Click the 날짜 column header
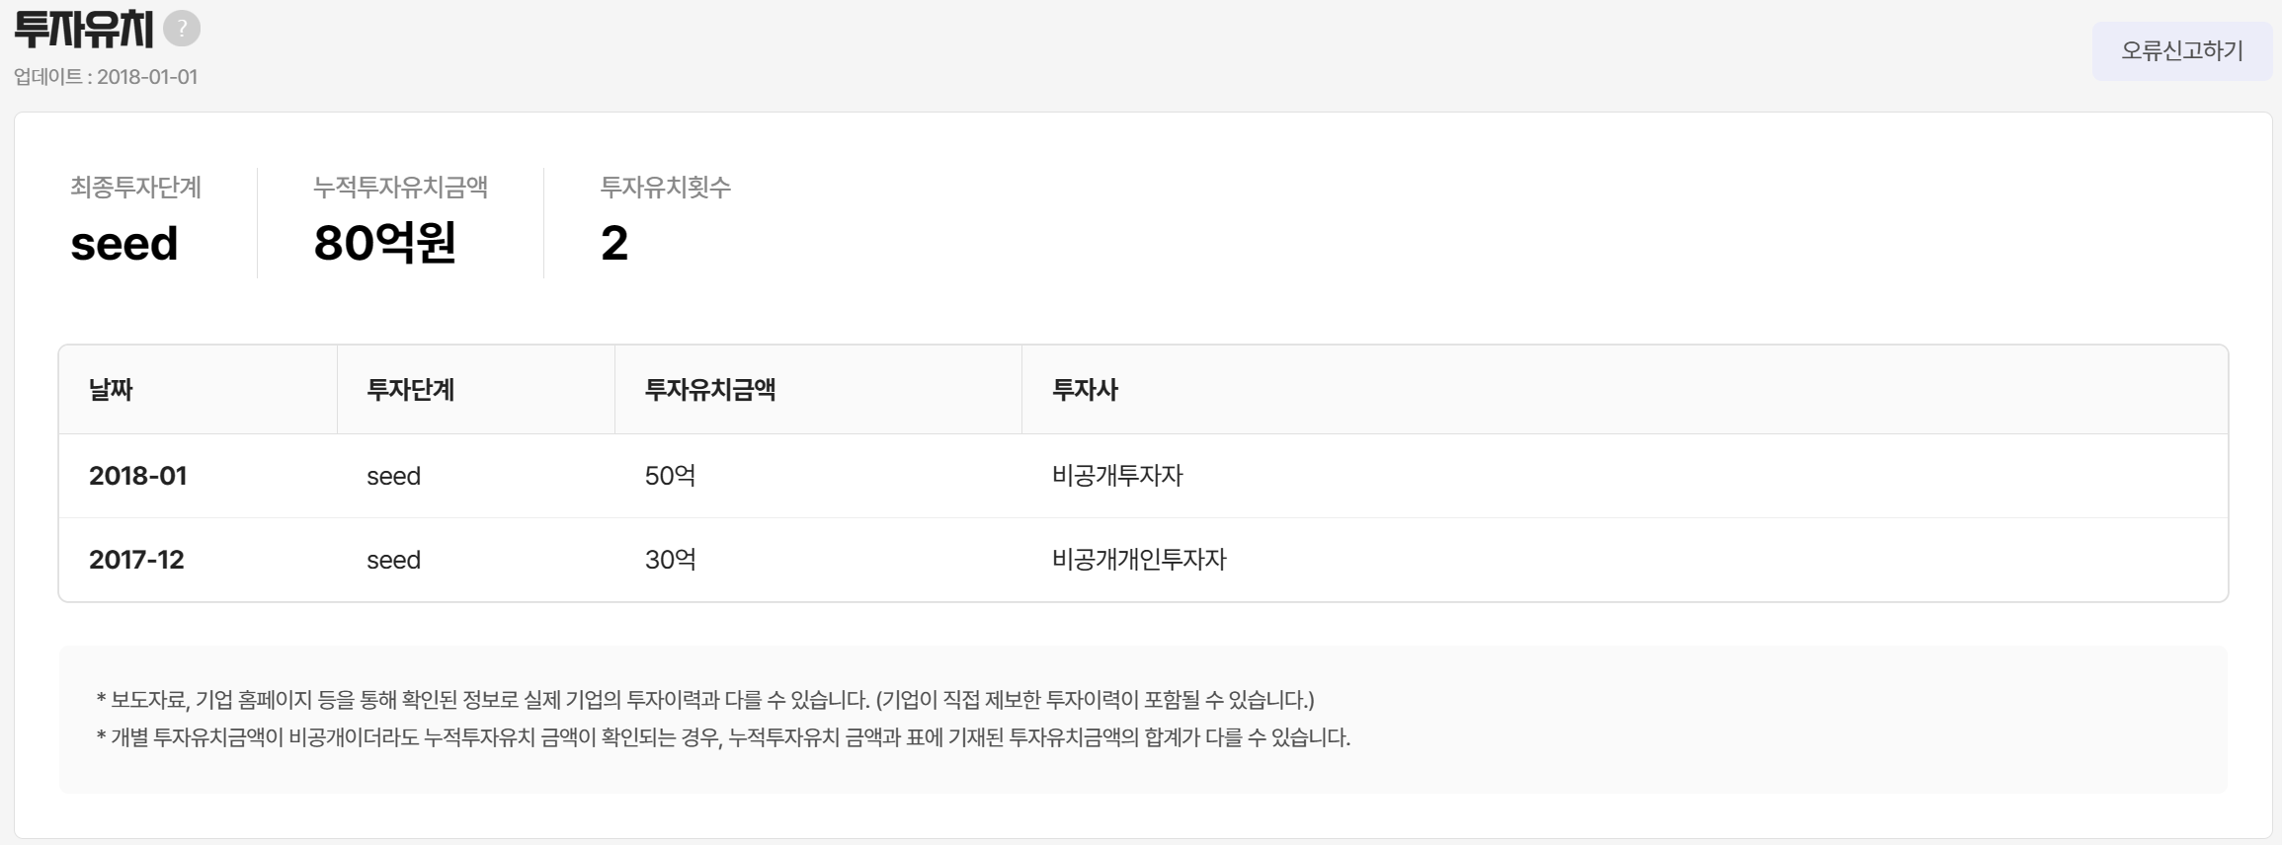The width and height of the screenshot is (2282, 845). point(111,390)
